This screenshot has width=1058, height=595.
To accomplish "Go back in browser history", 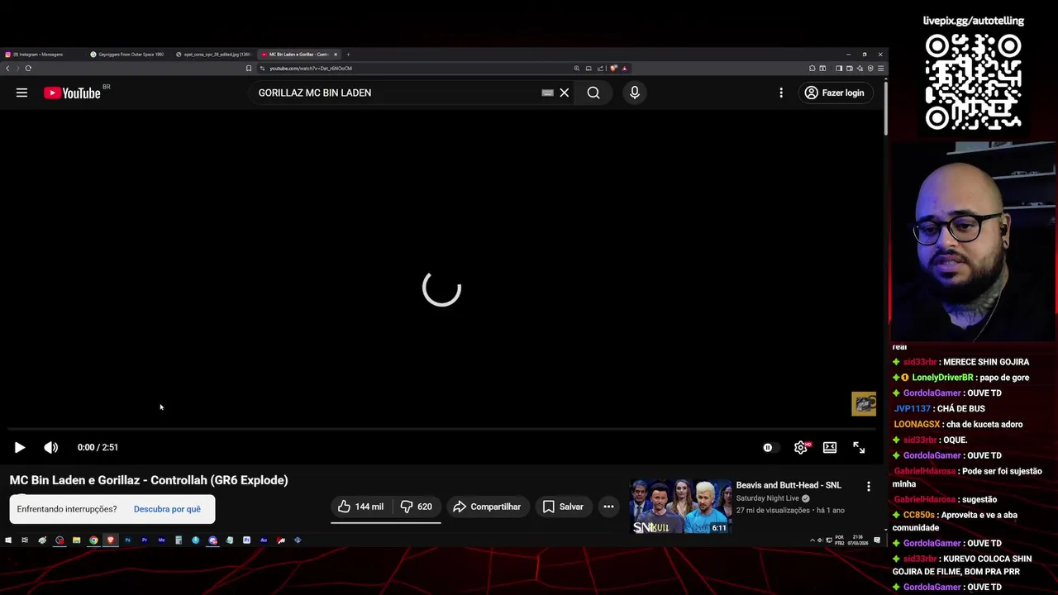I will point(7,69).
